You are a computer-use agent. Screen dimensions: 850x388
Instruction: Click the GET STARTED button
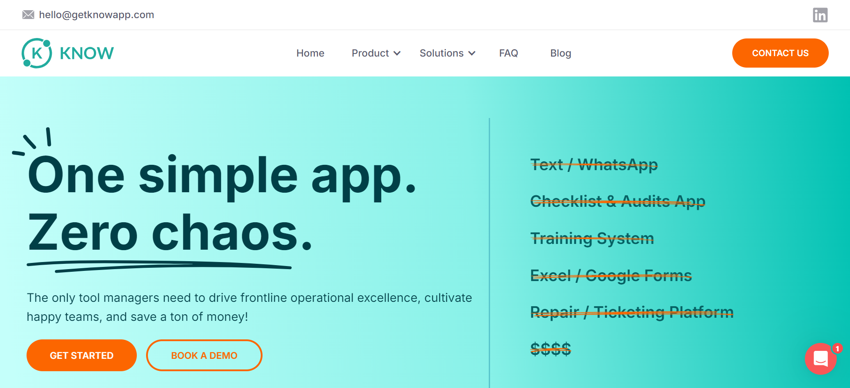(x=81, y=355)
